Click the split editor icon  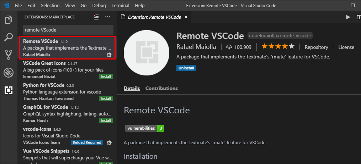pos(359,17)
